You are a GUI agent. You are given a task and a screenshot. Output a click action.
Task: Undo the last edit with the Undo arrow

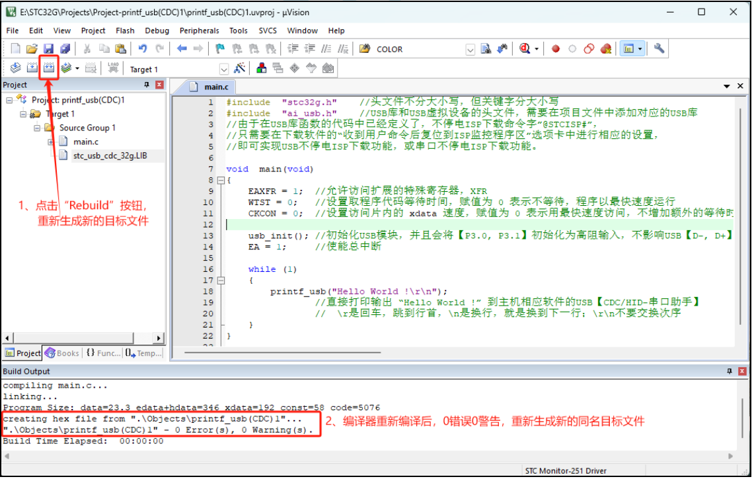point(143,49)
